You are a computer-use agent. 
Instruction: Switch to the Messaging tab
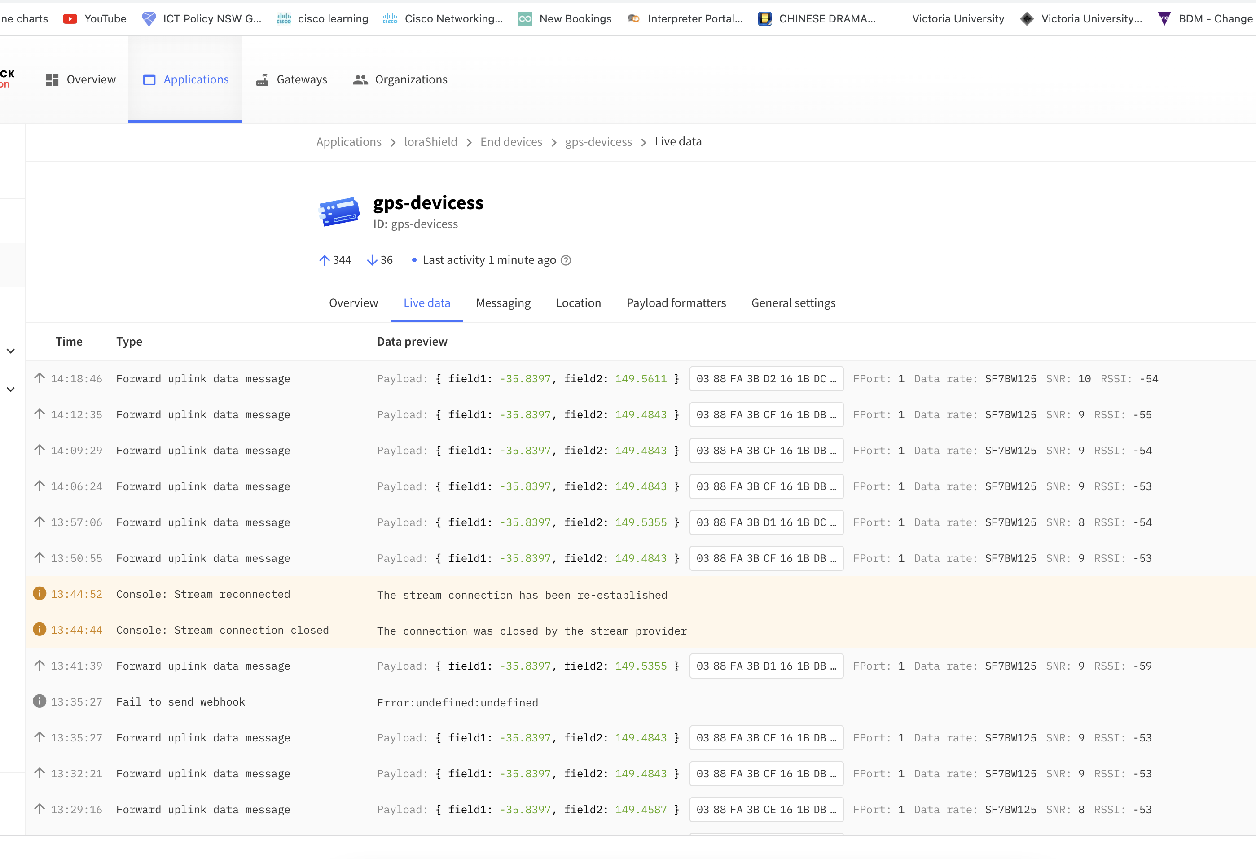click(503, 303)
